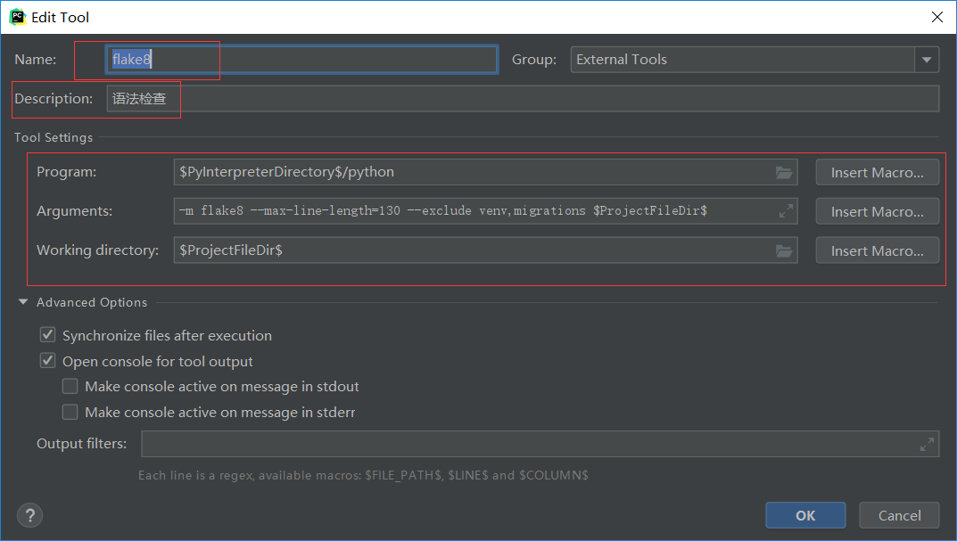Click Insert Macro for Working directory
This screenshot has height=541, width=957.
[x=877, y=250]
